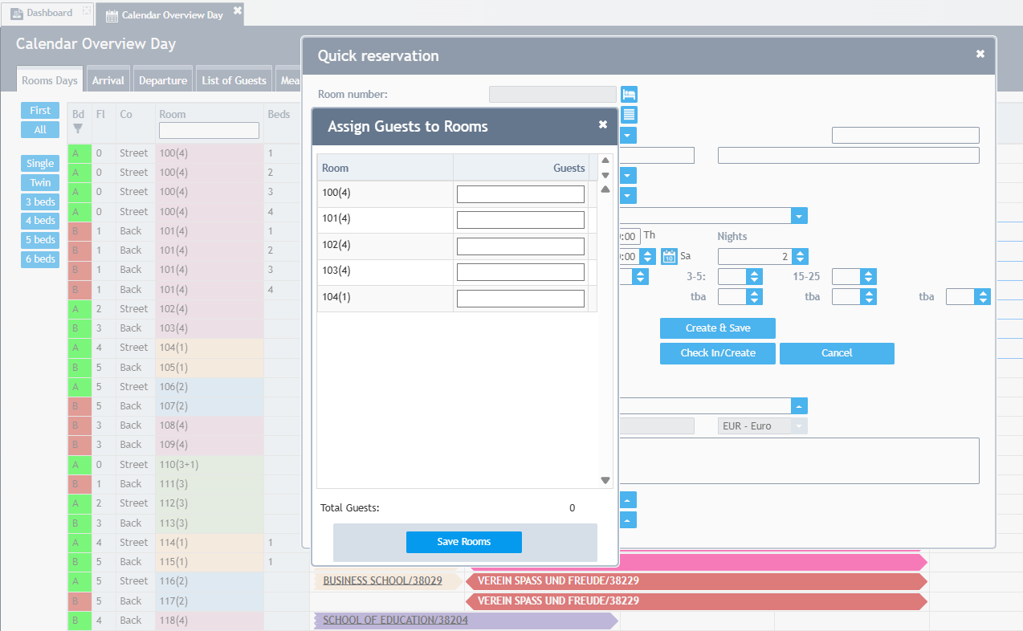Click the bed icon beside Room number

(x=629, y=95)
